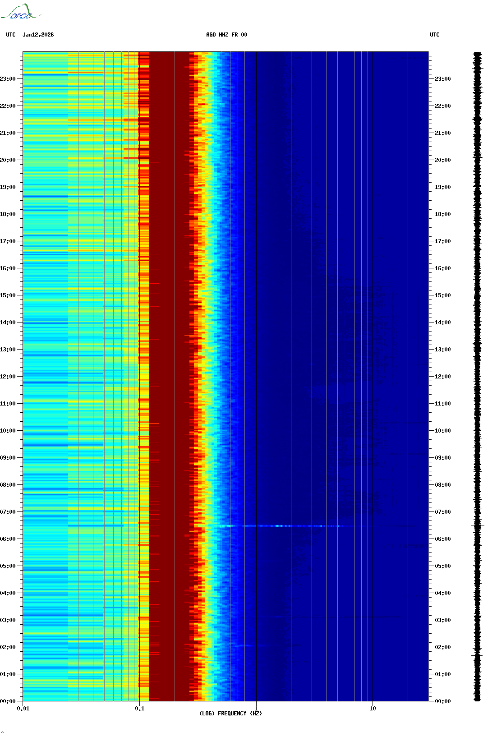Click the 18:00 label on left axis
Viewport: 497px width, 737px height.
(8, 214)
